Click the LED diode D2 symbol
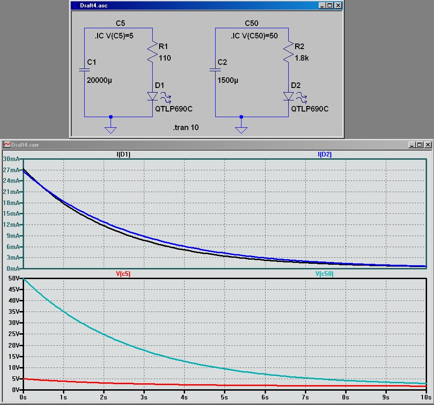Image resolution: width=434 pixels, height=405 pixels. click(x=289, y=96)
